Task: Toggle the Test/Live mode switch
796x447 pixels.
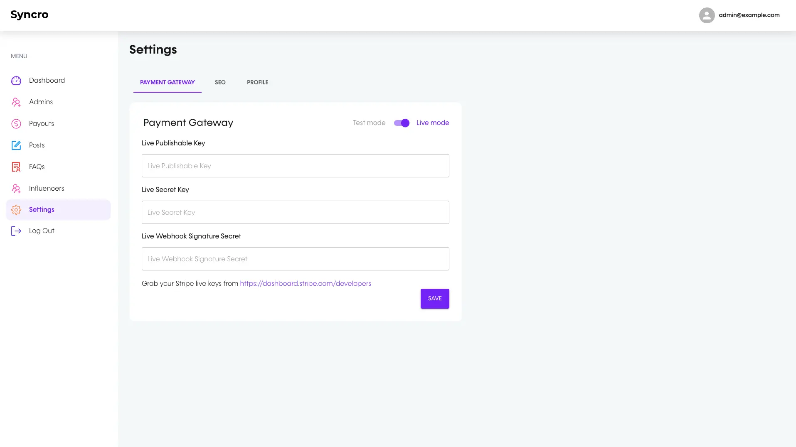Action: [x=402, y=123]
